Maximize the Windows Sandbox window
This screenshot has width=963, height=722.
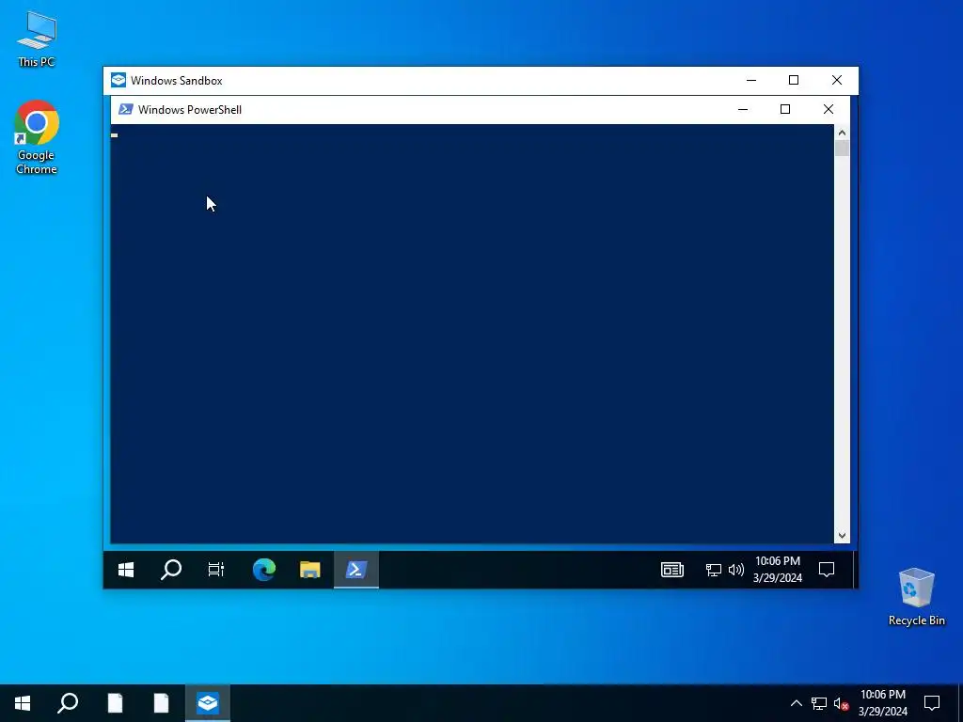794,81
